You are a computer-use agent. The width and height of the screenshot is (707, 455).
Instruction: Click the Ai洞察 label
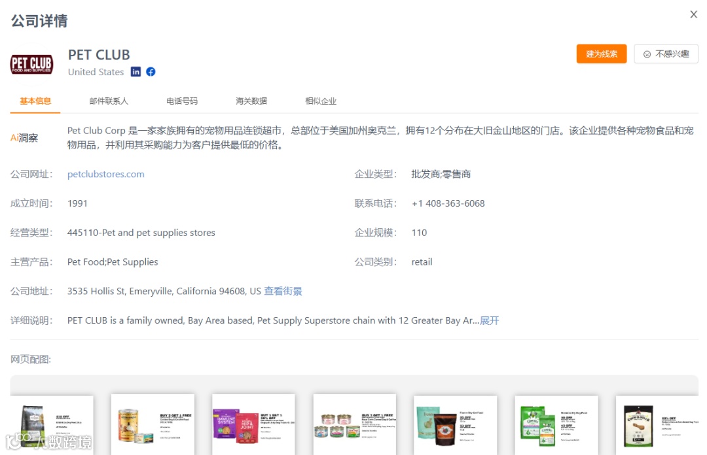[24, 138]
